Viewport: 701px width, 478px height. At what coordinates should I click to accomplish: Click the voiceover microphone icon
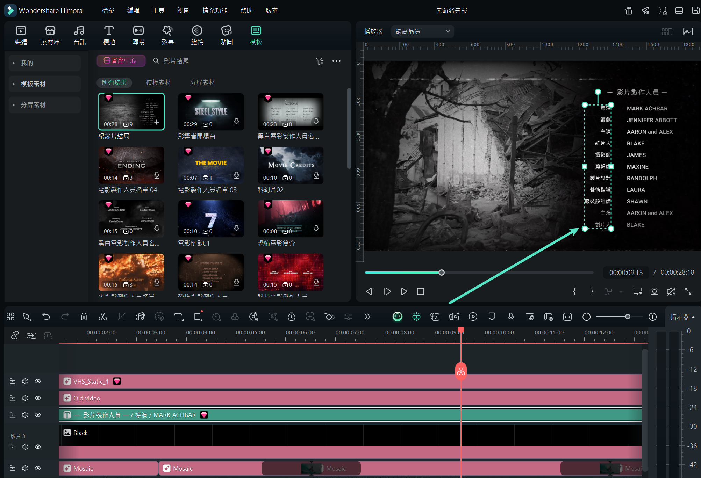tap(510, 317)
